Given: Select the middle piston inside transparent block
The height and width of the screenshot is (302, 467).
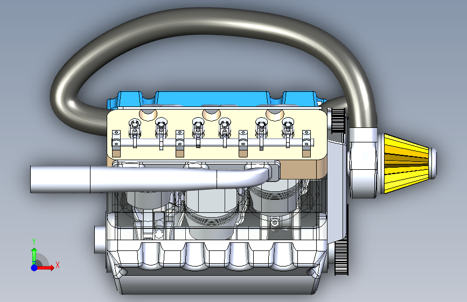Looking at the screenshot, I should 212,214.
